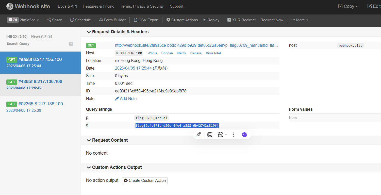Click the Shodan lookup link
The width and height of the screenshot is (381, 195).
[x=167, y=53]
